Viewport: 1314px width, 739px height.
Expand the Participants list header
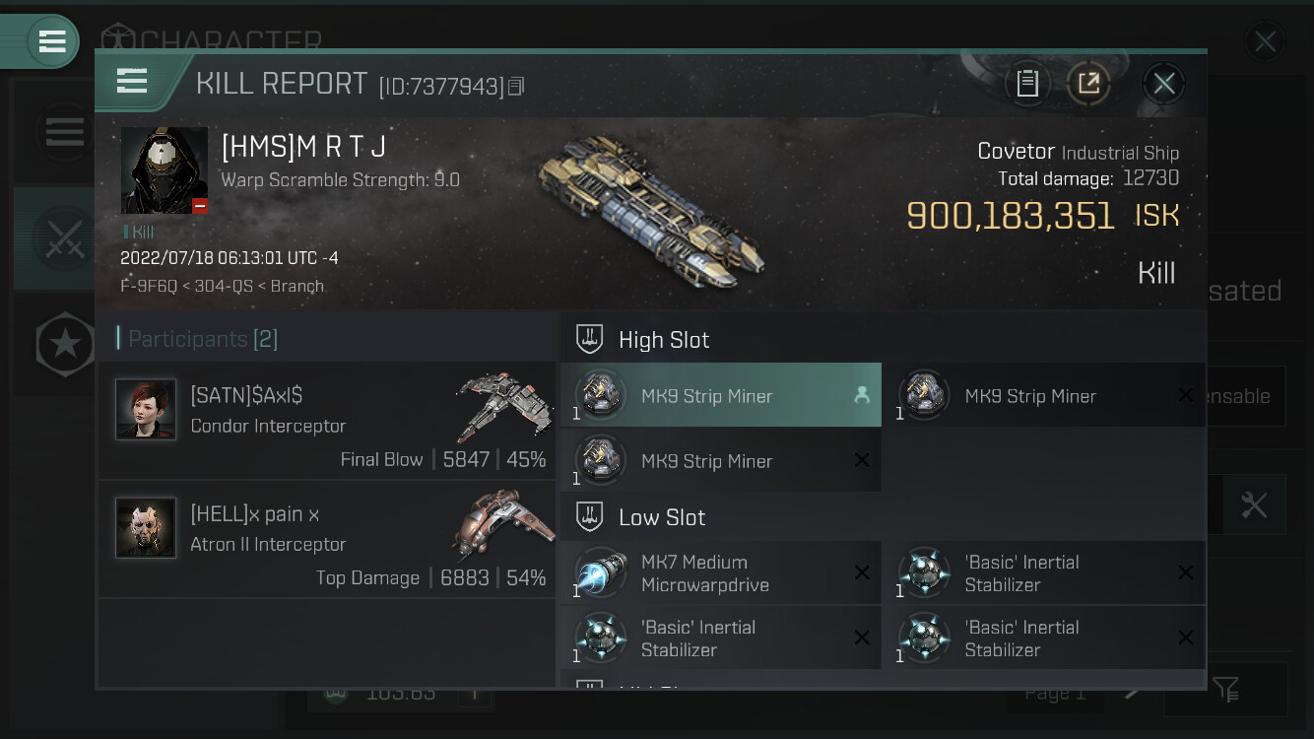point(327,338)
